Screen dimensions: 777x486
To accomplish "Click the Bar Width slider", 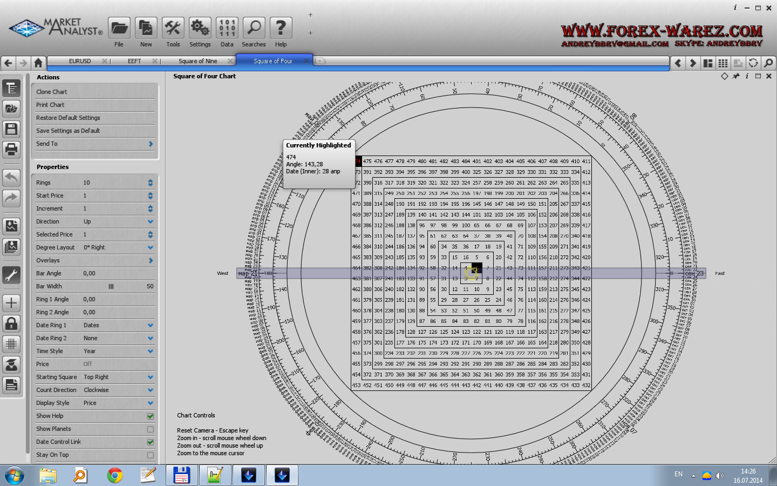I will pos(111,287).
